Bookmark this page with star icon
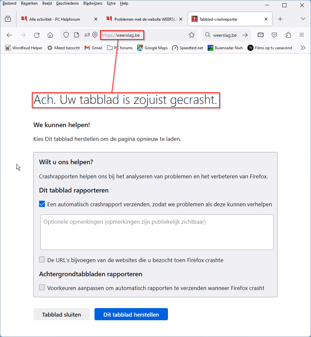 (x=192, y=35)
